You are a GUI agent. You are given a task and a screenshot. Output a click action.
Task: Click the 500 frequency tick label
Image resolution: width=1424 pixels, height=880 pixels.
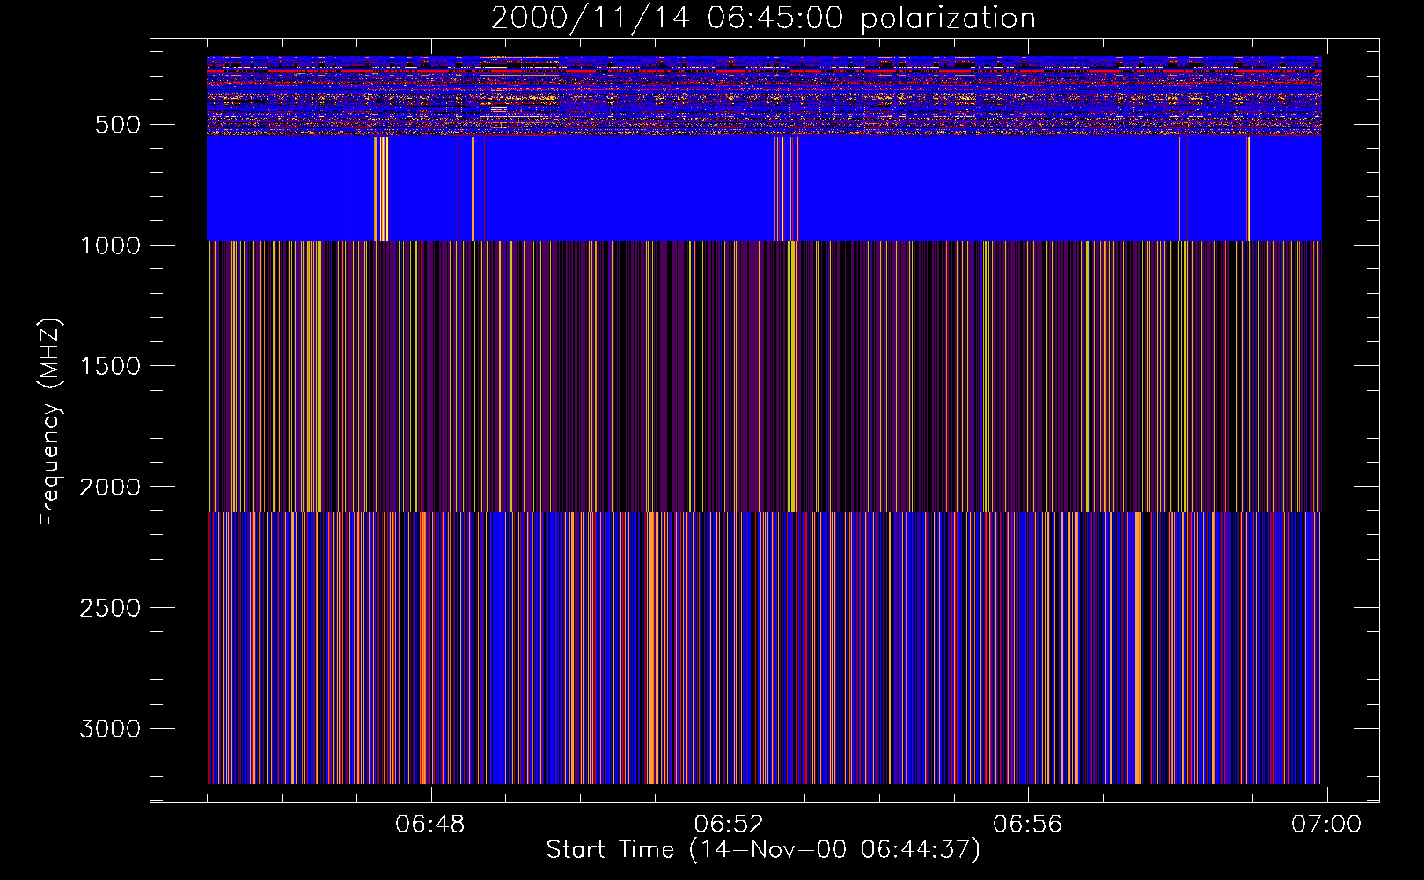click(x=117, y=125)
